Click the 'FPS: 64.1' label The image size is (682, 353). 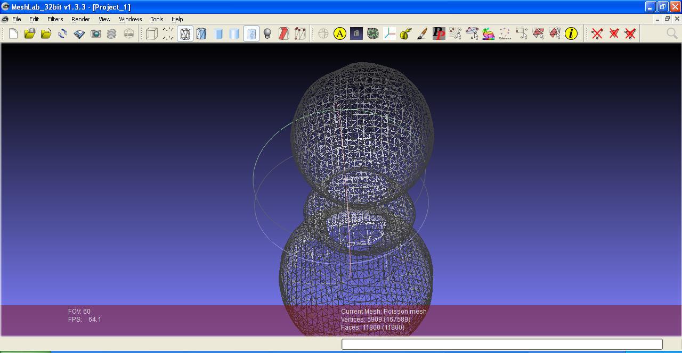tap(85, 320)
